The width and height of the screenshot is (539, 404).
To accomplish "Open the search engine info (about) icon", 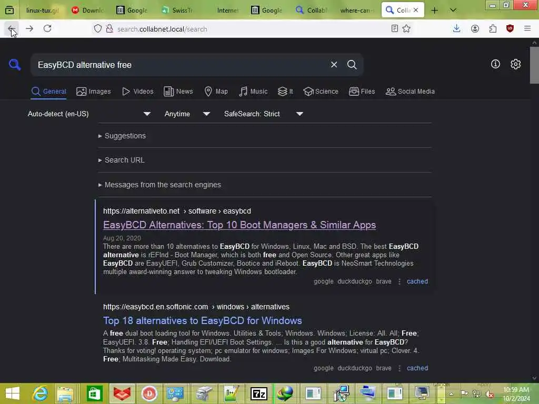I will coord(495,64).
